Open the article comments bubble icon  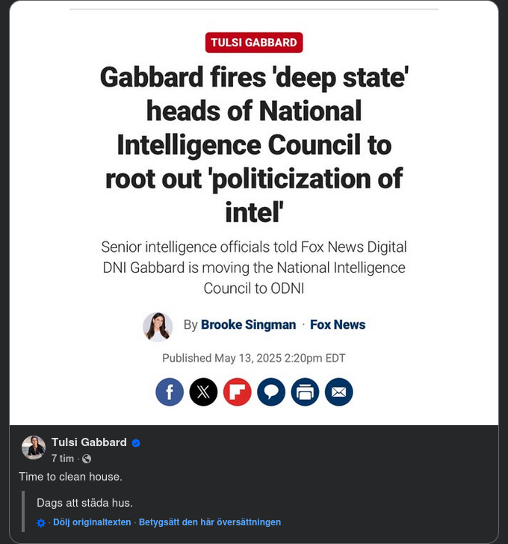click(x=271, y=392)
